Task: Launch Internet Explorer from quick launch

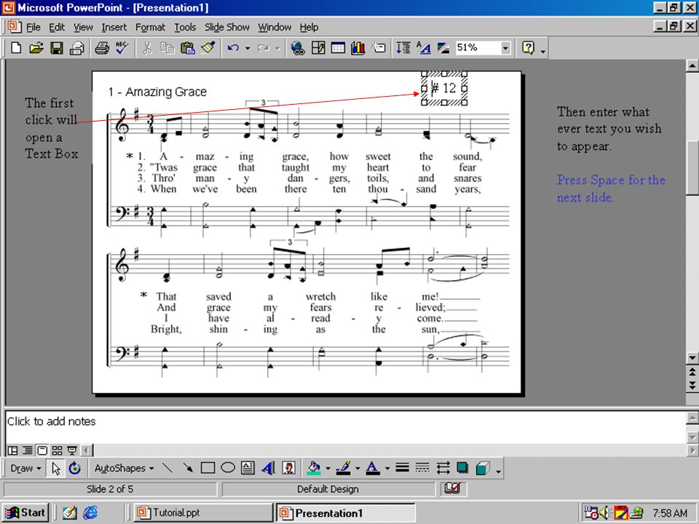Action: pyautogui.click(x=90, y=512)
